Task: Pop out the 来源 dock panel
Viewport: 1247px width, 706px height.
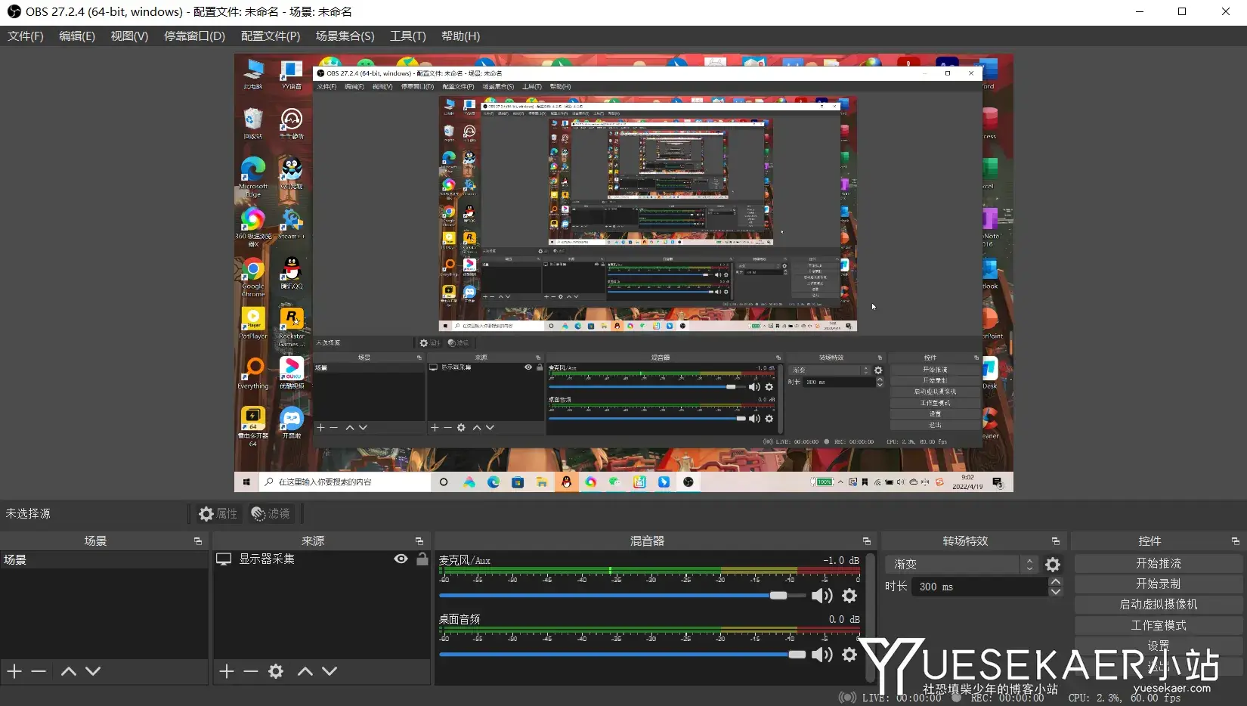Action: 419,541
